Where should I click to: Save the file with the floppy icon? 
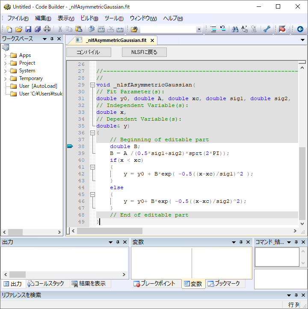(x=28, y=29)
